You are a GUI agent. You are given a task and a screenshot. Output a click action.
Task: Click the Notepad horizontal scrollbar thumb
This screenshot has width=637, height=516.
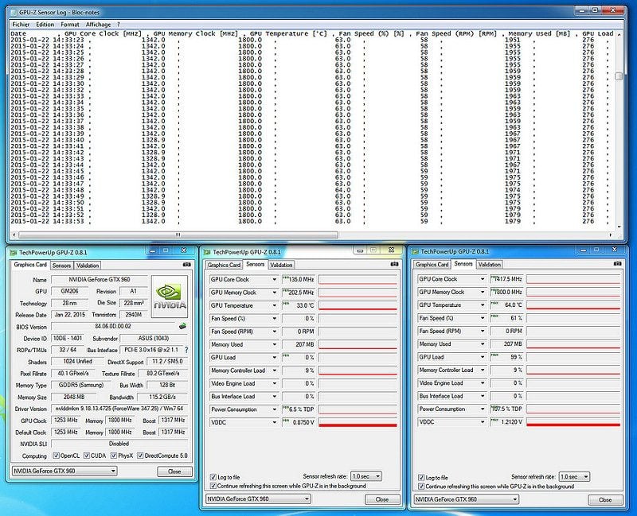pos(178,235)
